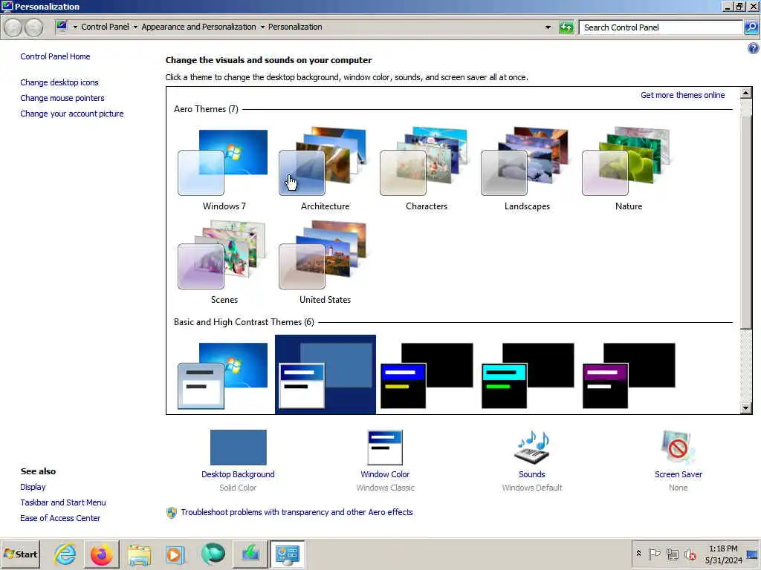Troubleshoot problems with transparency and Aero effects
This screenshot has width=761, height=570.
(x=297, y=512)
